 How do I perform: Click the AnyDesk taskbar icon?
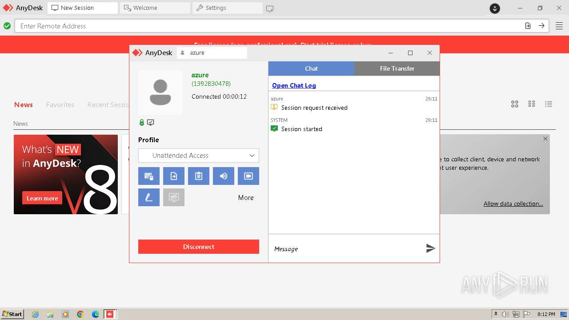[110, 314]
